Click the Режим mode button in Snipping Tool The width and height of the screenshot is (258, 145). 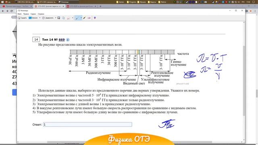click(x=33, y=18)
